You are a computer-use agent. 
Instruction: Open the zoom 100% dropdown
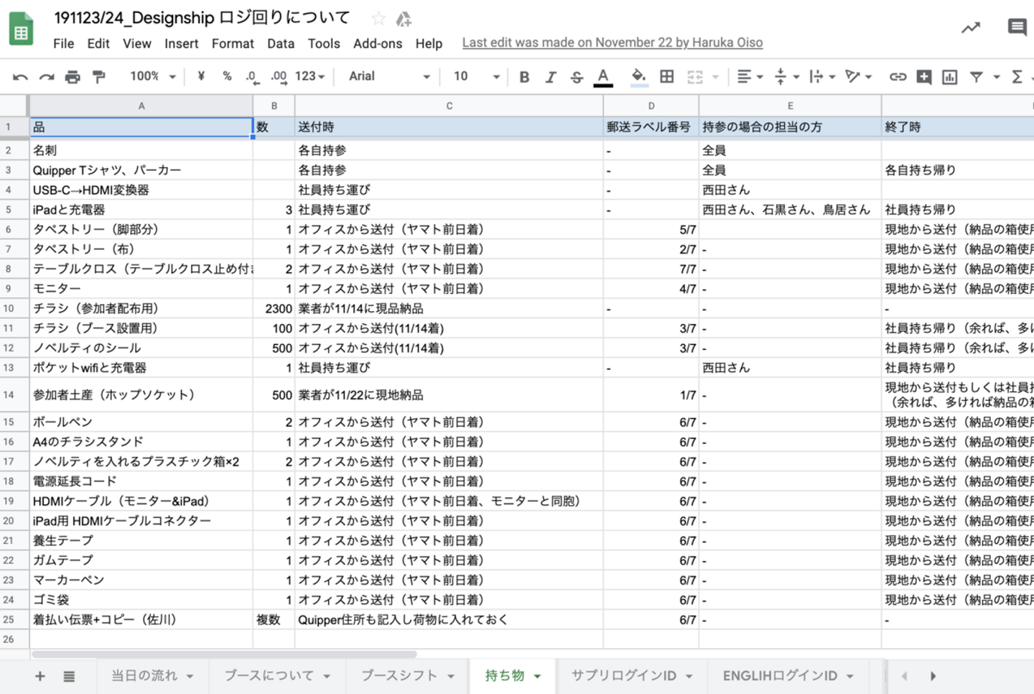point(152,76)
